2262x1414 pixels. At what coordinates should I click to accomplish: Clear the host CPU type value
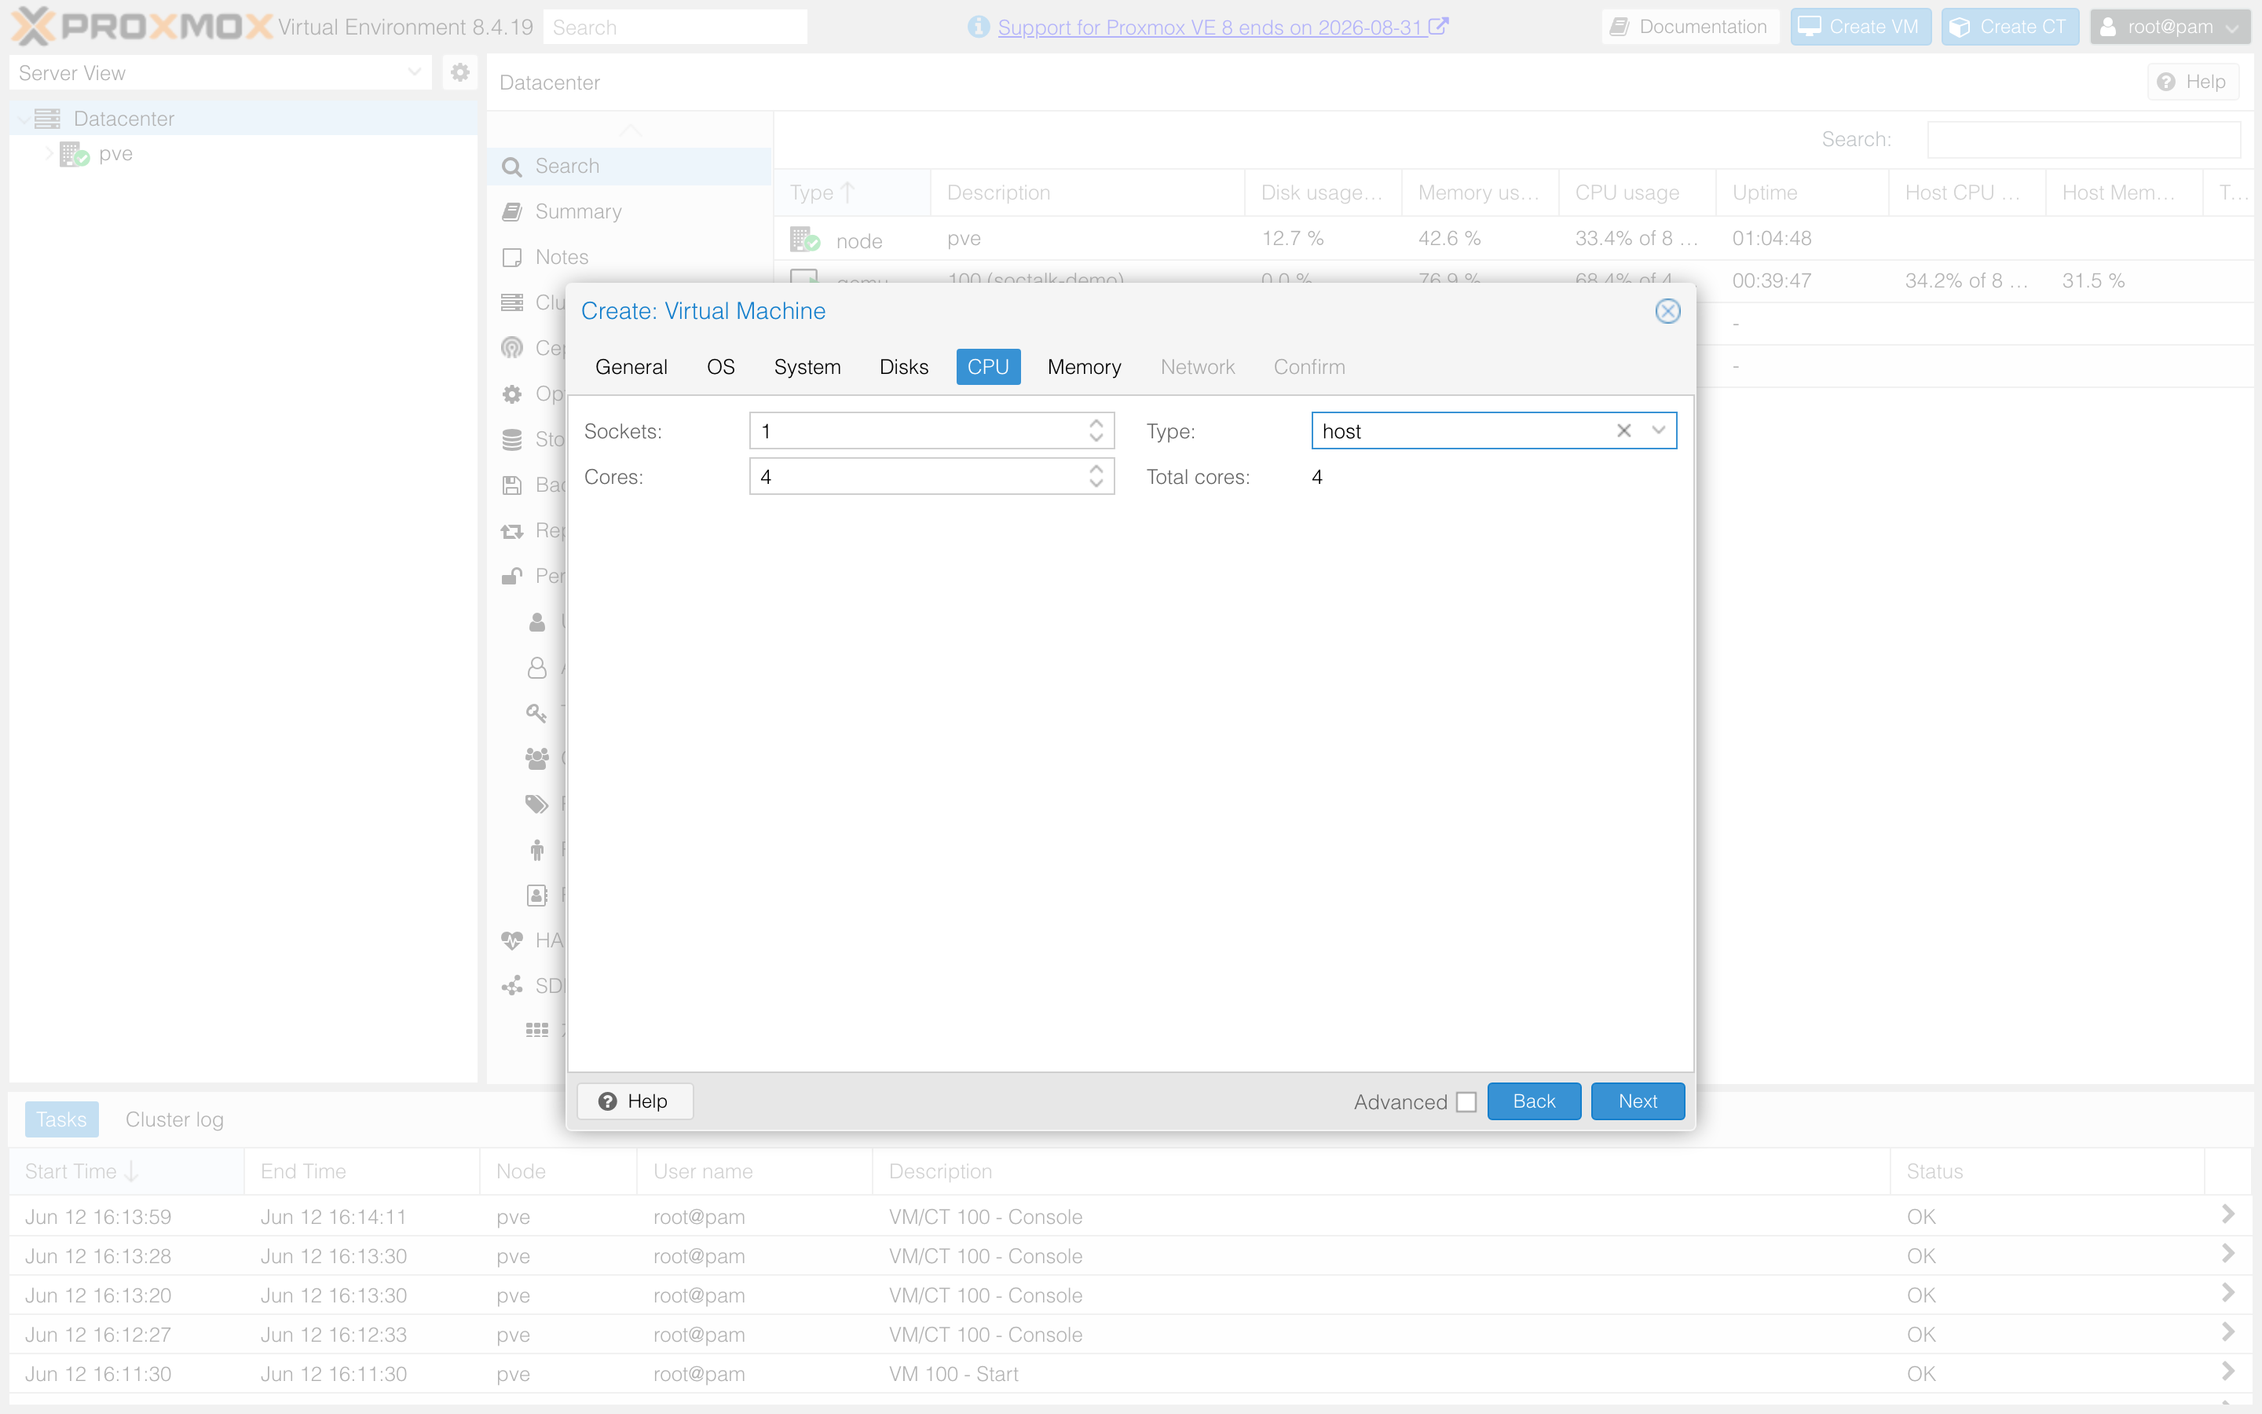pos(1624,431)
